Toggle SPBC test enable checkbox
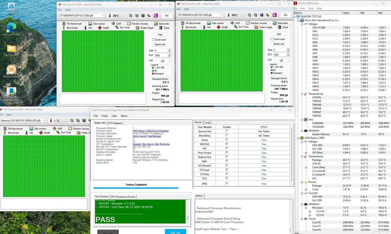The height and width of the screenshot is (234, 391). [x=227, y=184]
